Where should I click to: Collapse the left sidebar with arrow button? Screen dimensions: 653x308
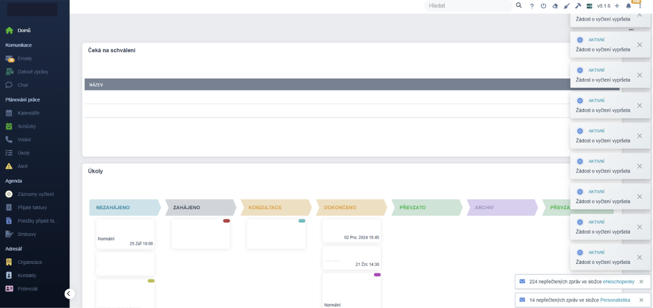point(69,294)
